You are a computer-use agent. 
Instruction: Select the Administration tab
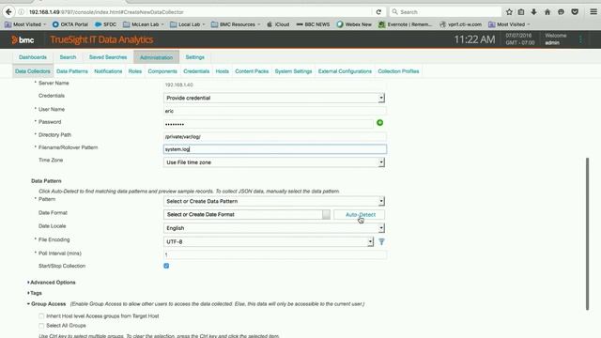[157, 57]
